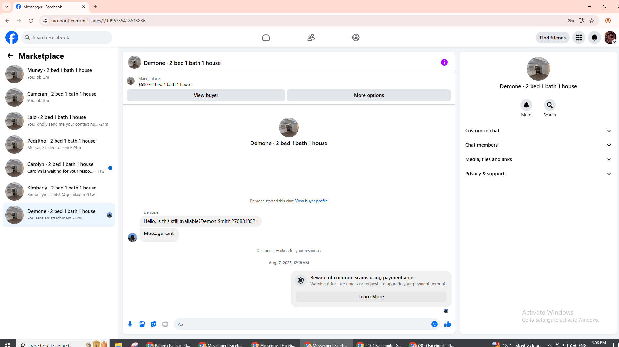Click the View buyer button
Viewport: 619px width, 347px height.
(206, 95)
